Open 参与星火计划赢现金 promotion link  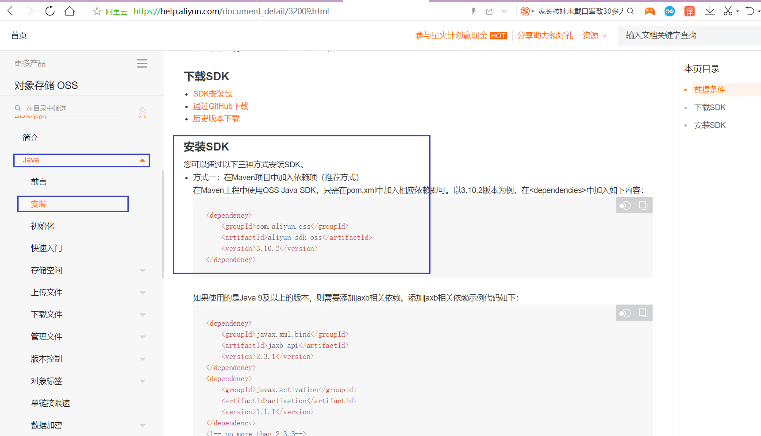[x=451, y=35]
